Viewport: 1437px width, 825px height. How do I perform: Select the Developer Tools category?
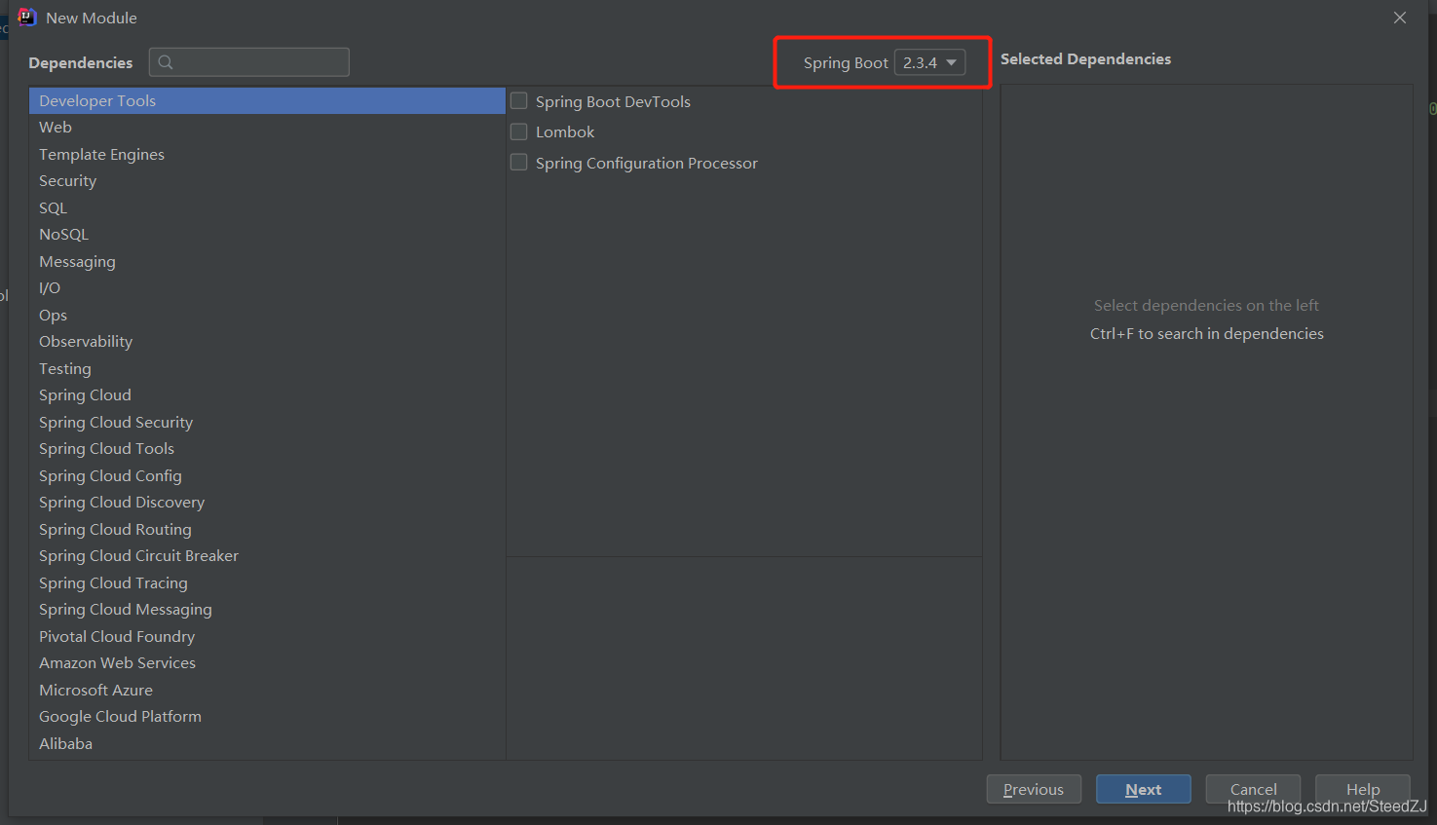[267, 101]
